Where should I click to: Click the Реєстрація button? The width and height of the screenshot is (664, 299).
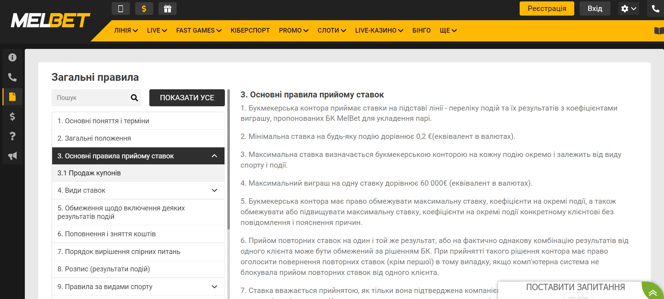547,9
